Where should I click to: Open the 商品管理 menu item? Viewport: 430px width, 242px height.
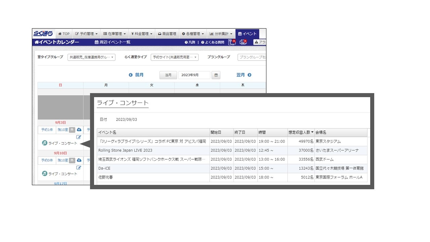coord(167,34)
